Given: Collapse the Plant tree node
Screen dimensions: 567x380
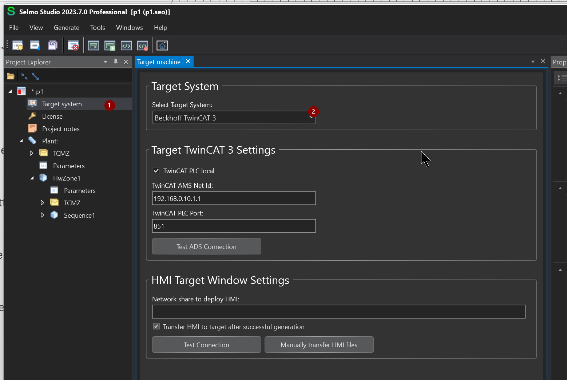Looking at the screenshot, I should (x=21, y=141).
